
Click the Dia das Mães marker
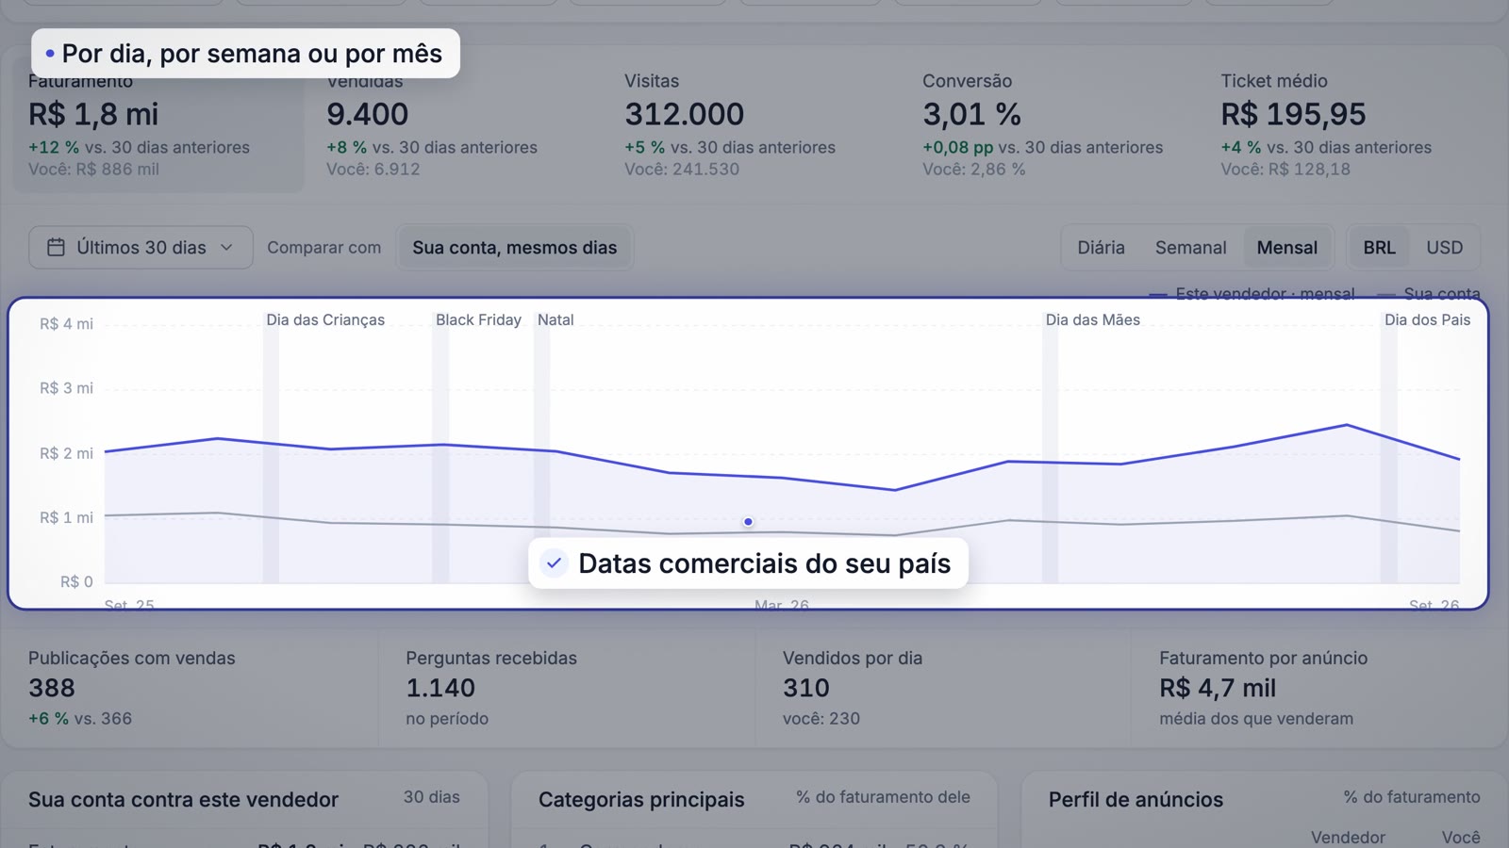1092,320
